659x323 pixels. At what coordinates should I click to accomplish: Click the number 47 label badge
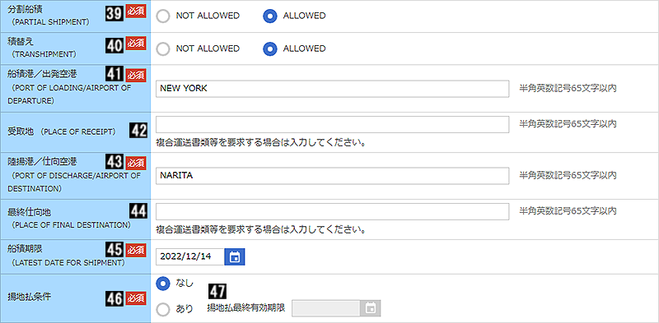[x=217, y=291]
